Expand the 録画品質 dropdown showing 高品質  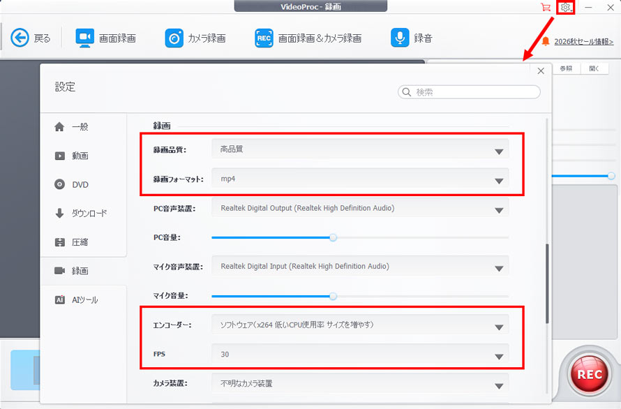(x=360, y=149)
